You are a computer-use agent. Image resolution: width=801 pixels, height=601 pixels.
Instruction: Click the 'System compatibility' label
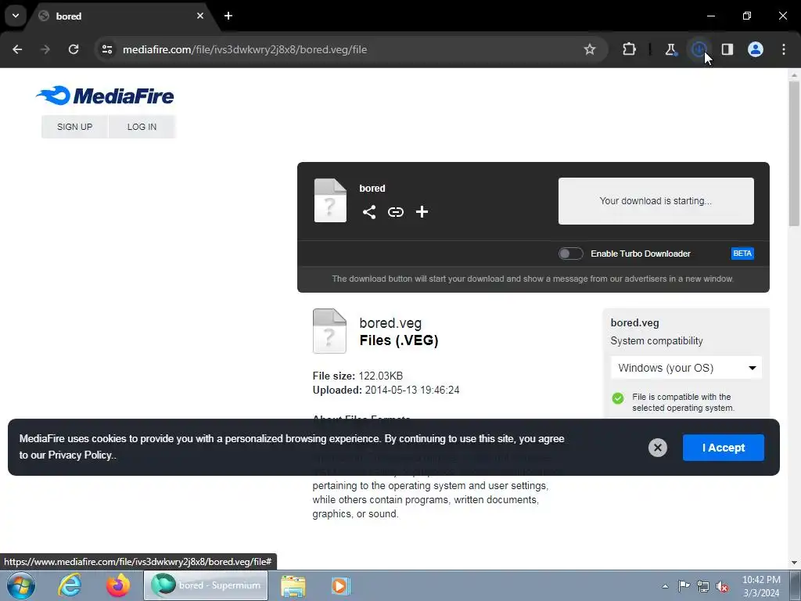pos(656,341)
